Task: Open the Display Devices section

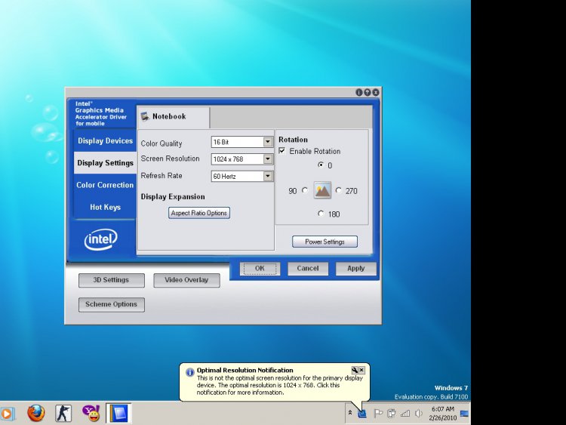Action: click(105, 141)
